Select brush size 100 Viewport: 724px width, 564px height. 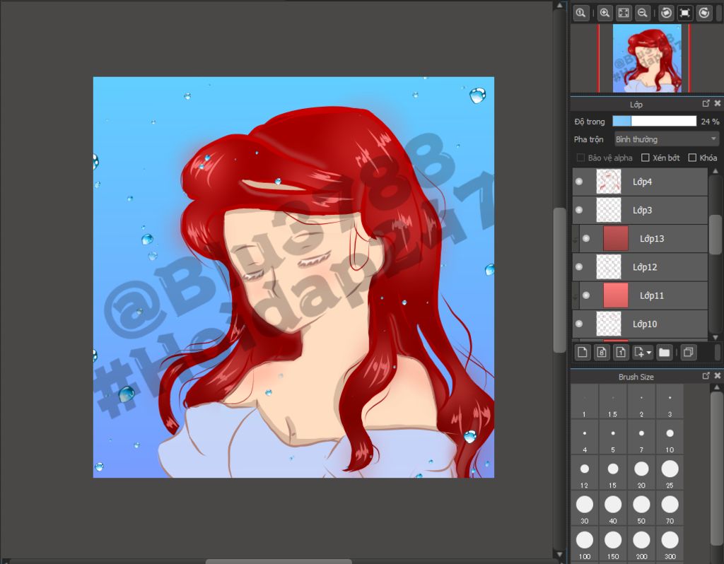[x=584, y=544]
